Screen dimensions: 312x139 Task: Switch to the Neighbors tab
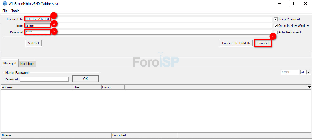pos(27,64)
